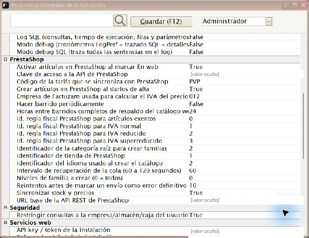Viewport: 309px width, 238px height.
Task: Select 'Identificador de la categoría raíz' row
Action: [155, 148]
